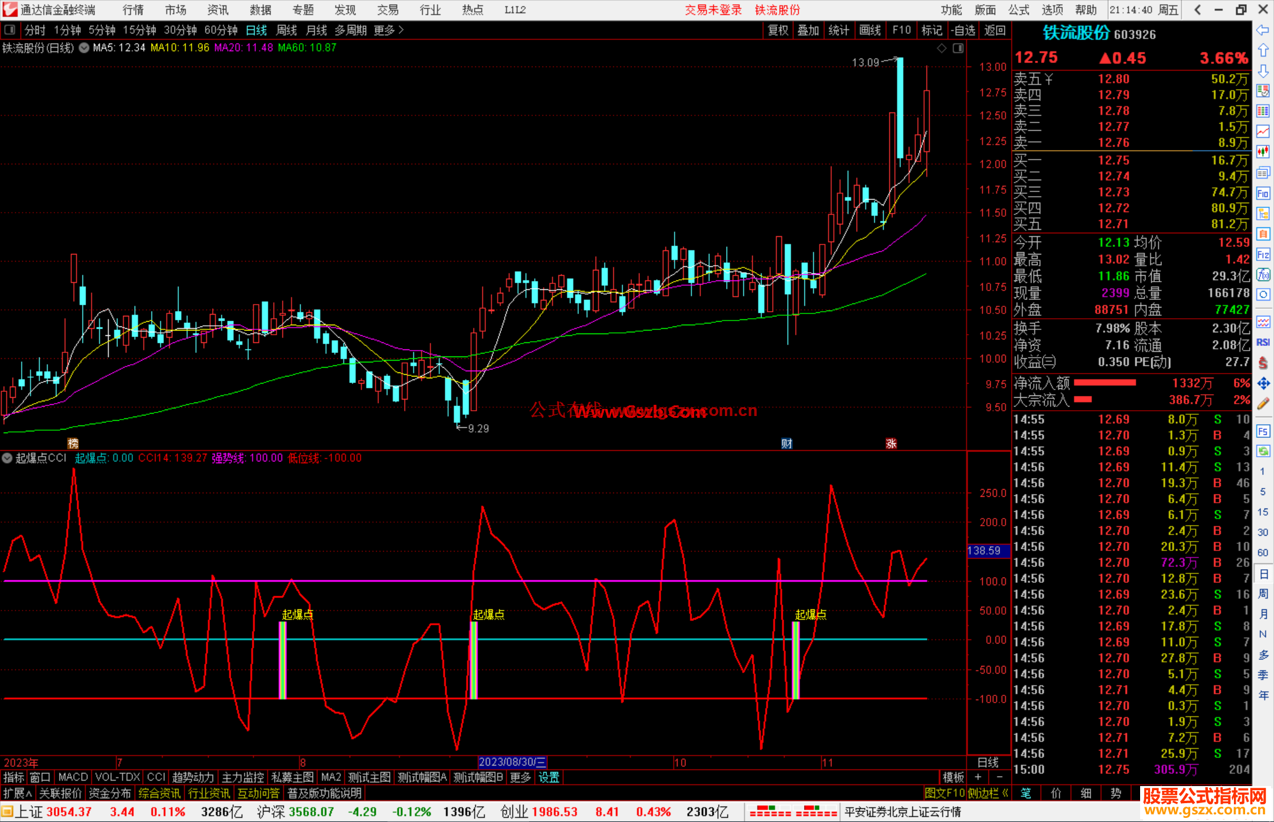
Task: Click the f(x) formula icon in sidebar
Action: pos(1263,275)
